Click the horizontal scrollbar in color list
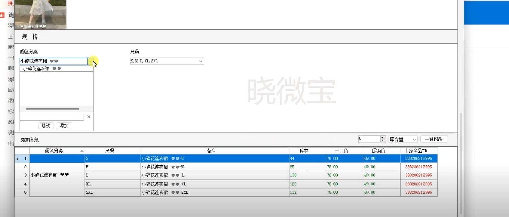Screen dimensions: 509x217 coord(53,109)
